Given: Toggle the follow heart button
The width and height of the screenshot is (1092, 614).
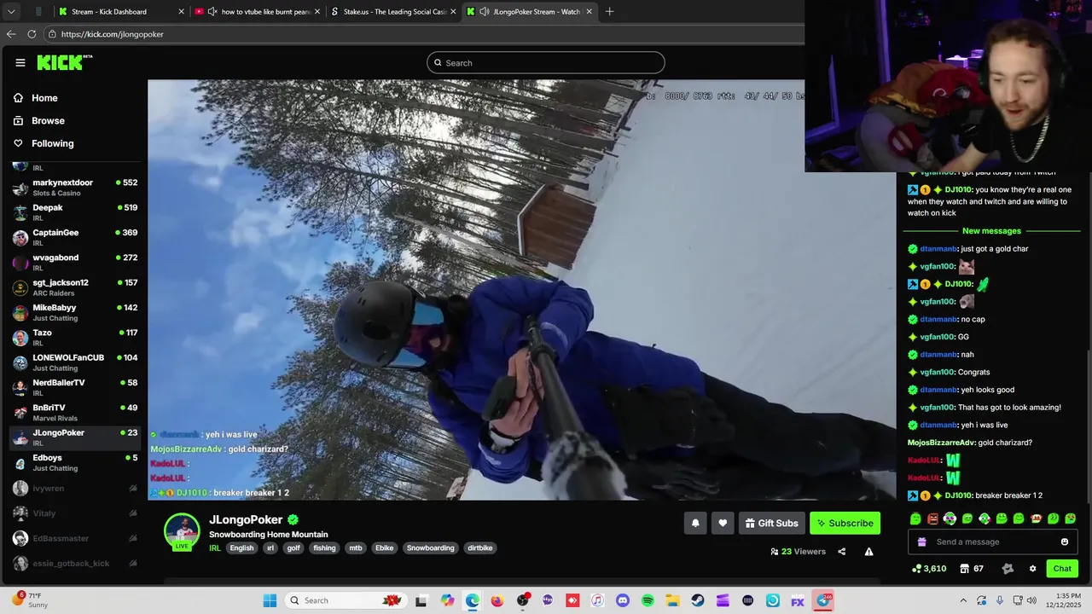Looking at the screenshot, I should tap(723, 524).
